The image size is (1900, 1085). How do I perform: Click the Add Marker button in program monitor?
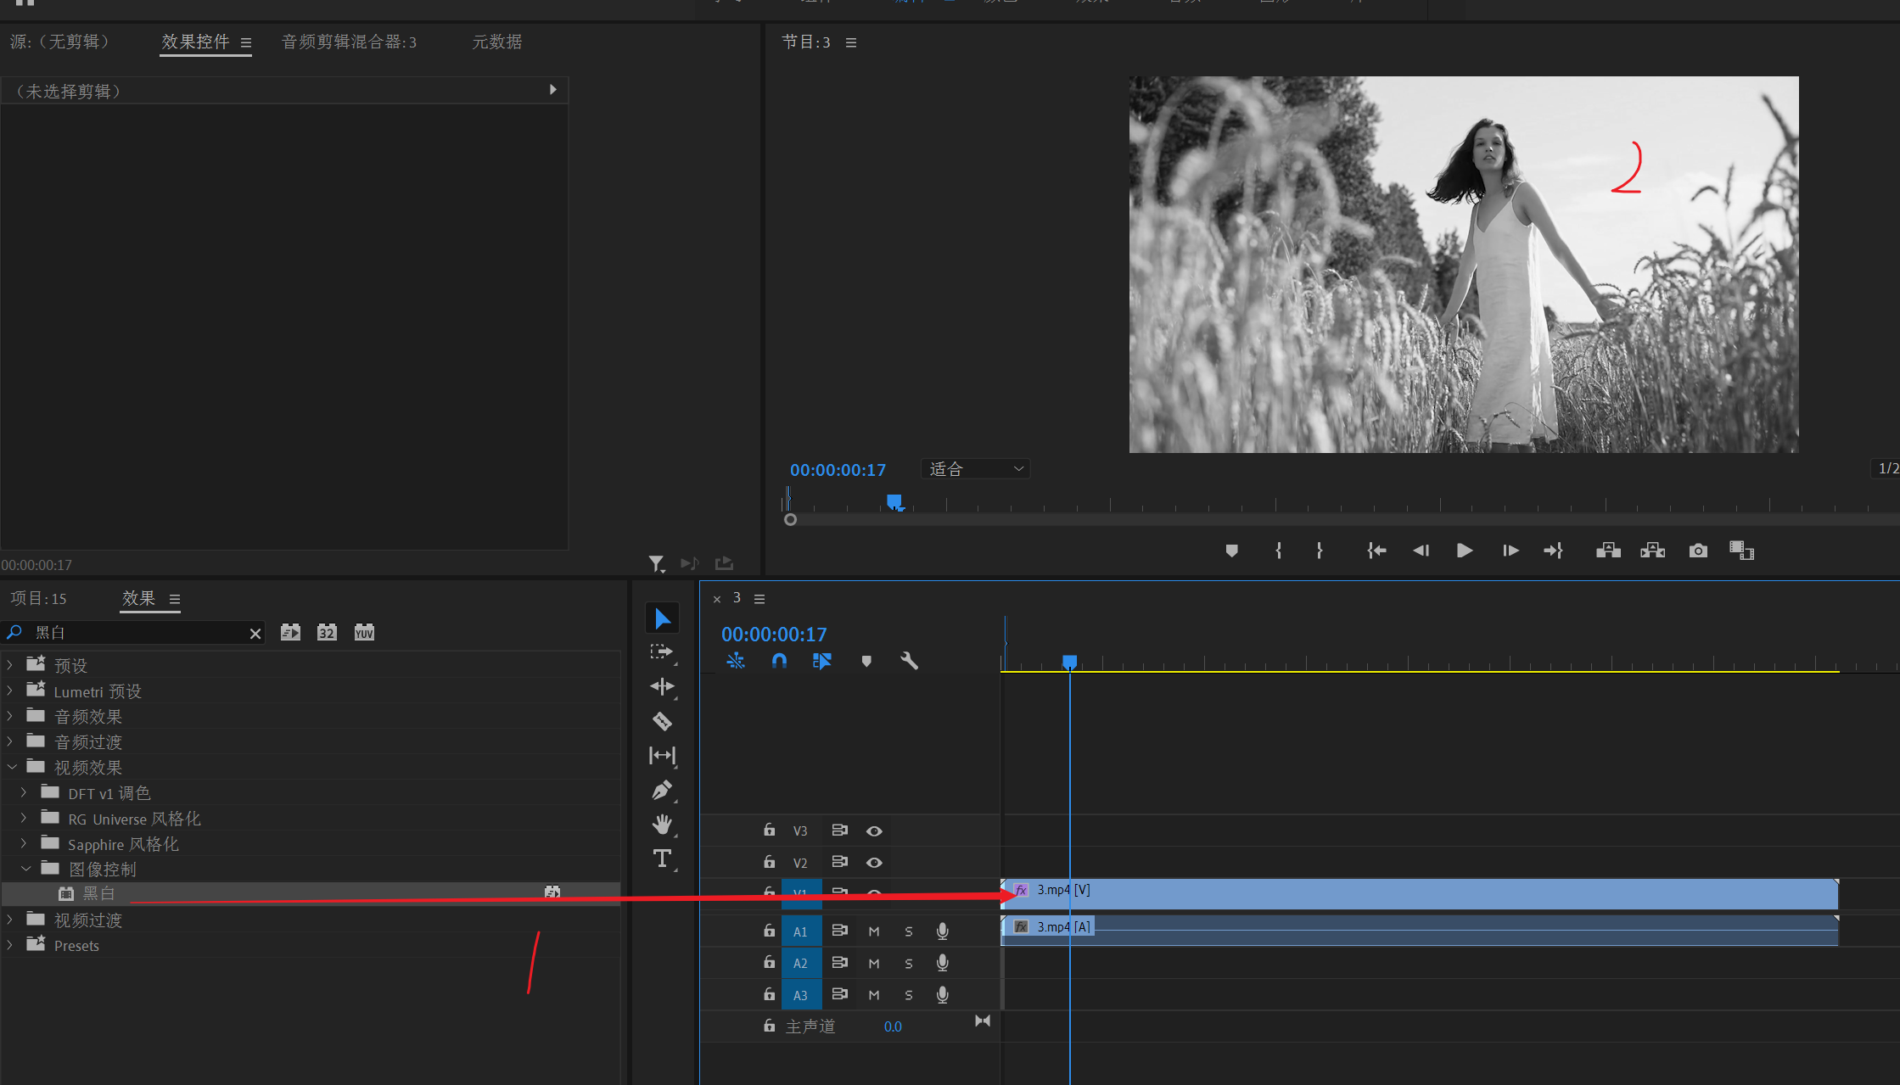[1231, 551]
